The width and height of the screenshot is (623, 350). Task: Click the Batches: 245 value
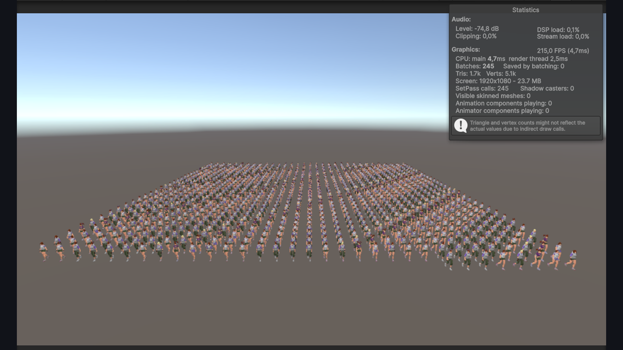click(x=475, y=66)
